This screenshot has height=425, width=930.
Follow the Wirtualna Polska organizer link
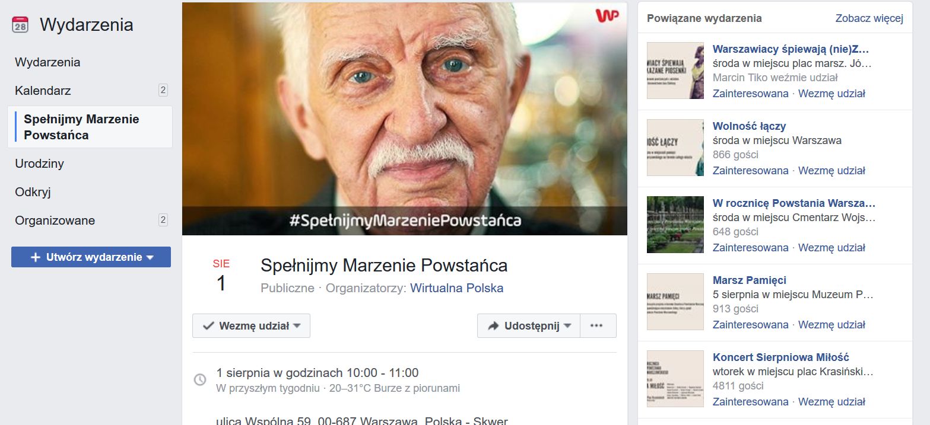pos(456,289)
